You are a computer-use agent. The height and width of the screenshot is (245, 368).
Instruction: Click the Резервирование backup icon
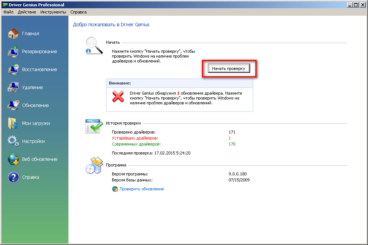13,52
